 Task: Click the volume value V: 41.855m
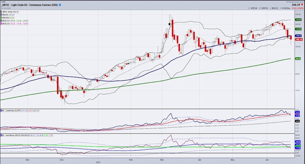tap(285, 8)
